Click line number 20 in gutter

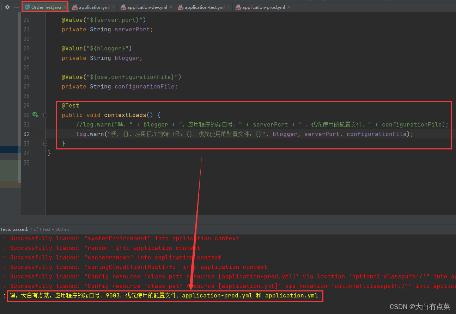click(x=26, y=20)
